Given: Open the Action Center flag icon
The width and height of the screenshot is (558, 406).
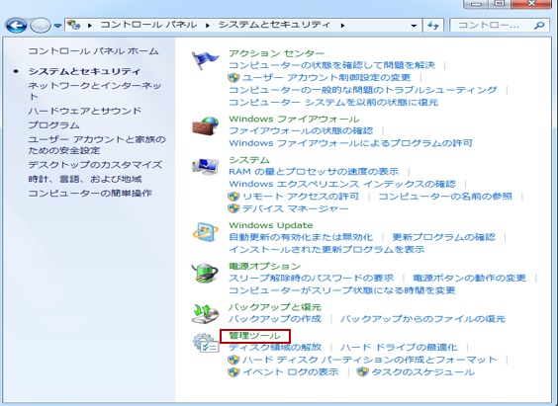Looking at the screenshot, I should pos(205,60).
